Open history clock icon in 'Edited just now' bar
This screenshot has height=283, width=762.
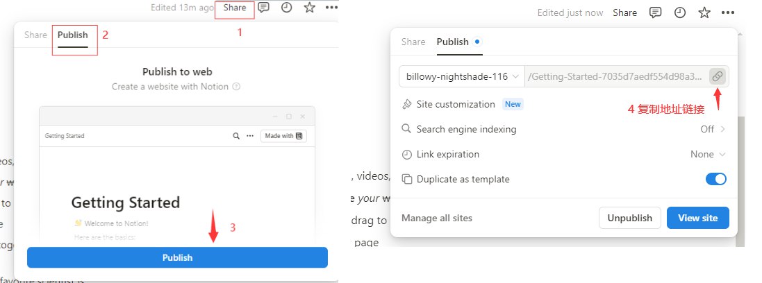(680, 13)
